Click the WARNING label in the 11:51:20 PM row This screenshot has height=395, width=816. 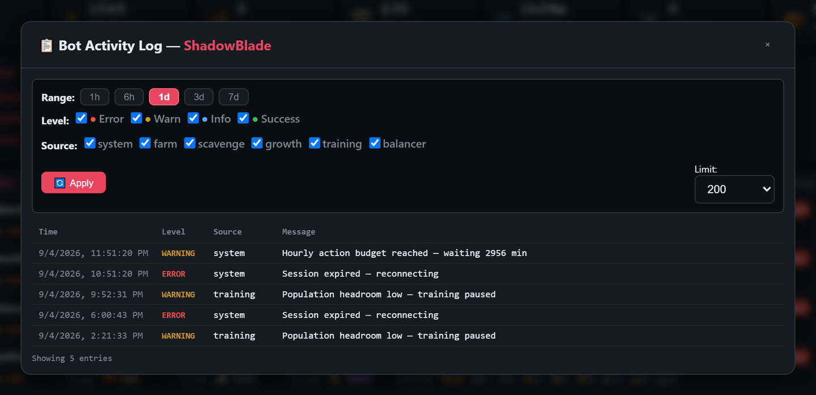(178, 253)
